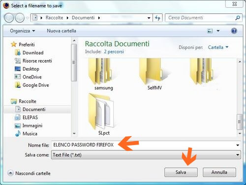Click the refresh button beside address bar
The image size is (246, 185).
coord(157,18)
